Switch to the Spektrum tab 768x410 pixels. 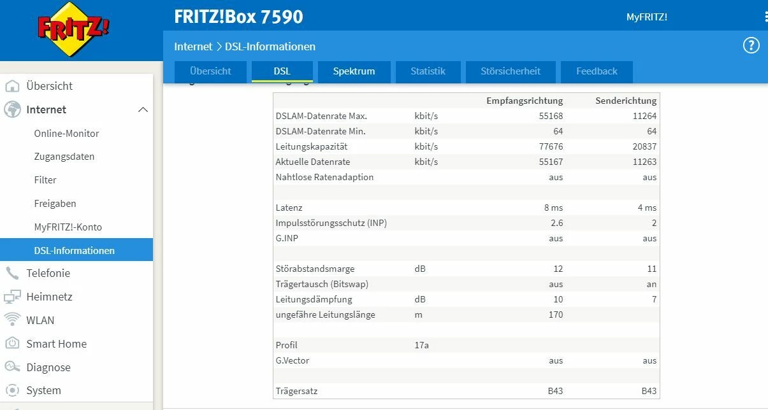tap(354, 71)
